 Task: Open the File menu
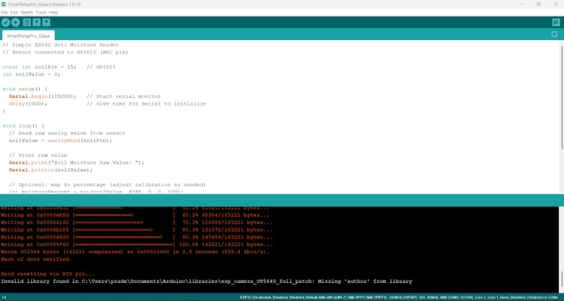click(5, 12)
